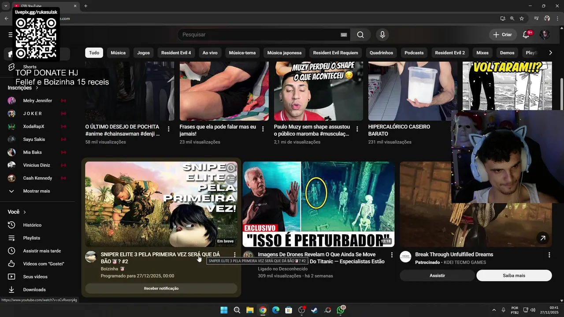
Task: Click add to queue icon on Sniper Elite thumbnail
Action: pyautogui.click(x=231, y=179)
